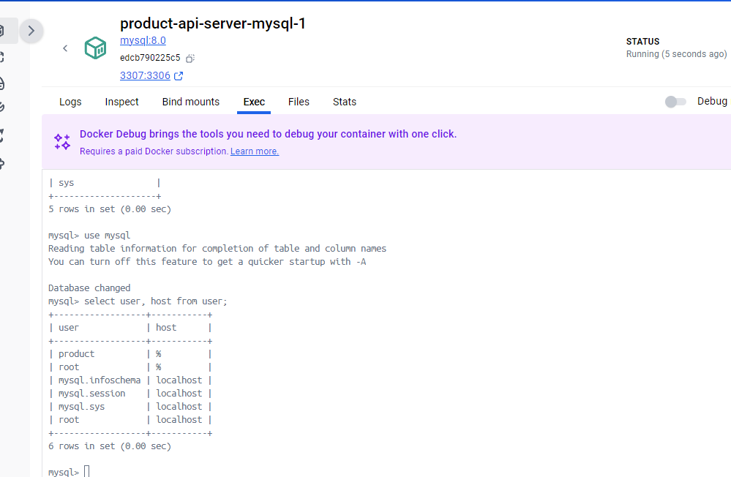Open the 3307:3306 port link
731x477 pixels.
(x=145, y=75)
